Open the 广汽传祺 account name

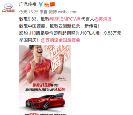click(x=28, y=4)
